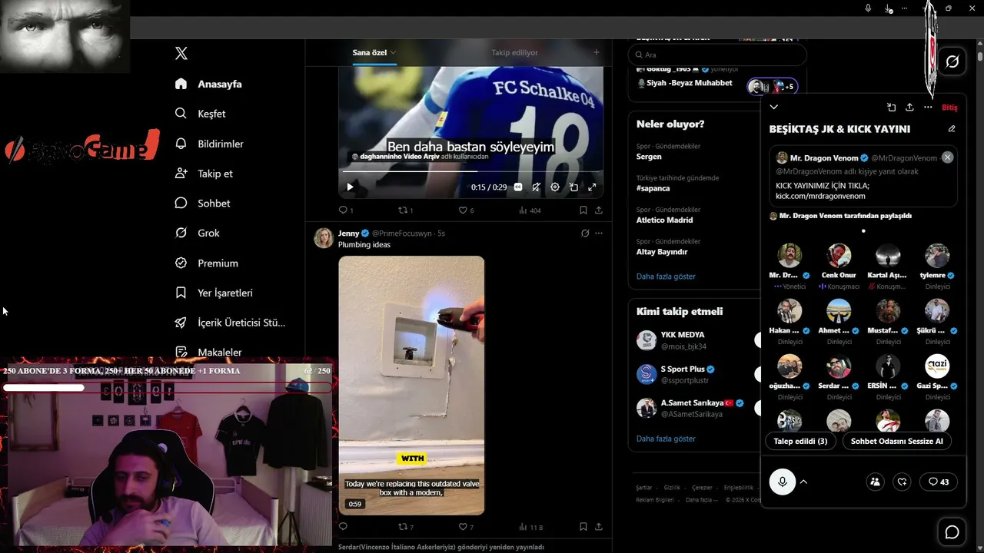The height and width of the screenshot is (553, 984).
Task: Add a new timeline tab with plus icon
Action: point(596,52)
